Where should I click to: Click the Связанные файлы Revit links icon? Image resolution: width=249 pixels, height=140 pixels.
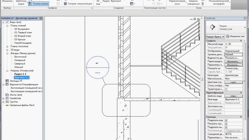click(7, 105)
